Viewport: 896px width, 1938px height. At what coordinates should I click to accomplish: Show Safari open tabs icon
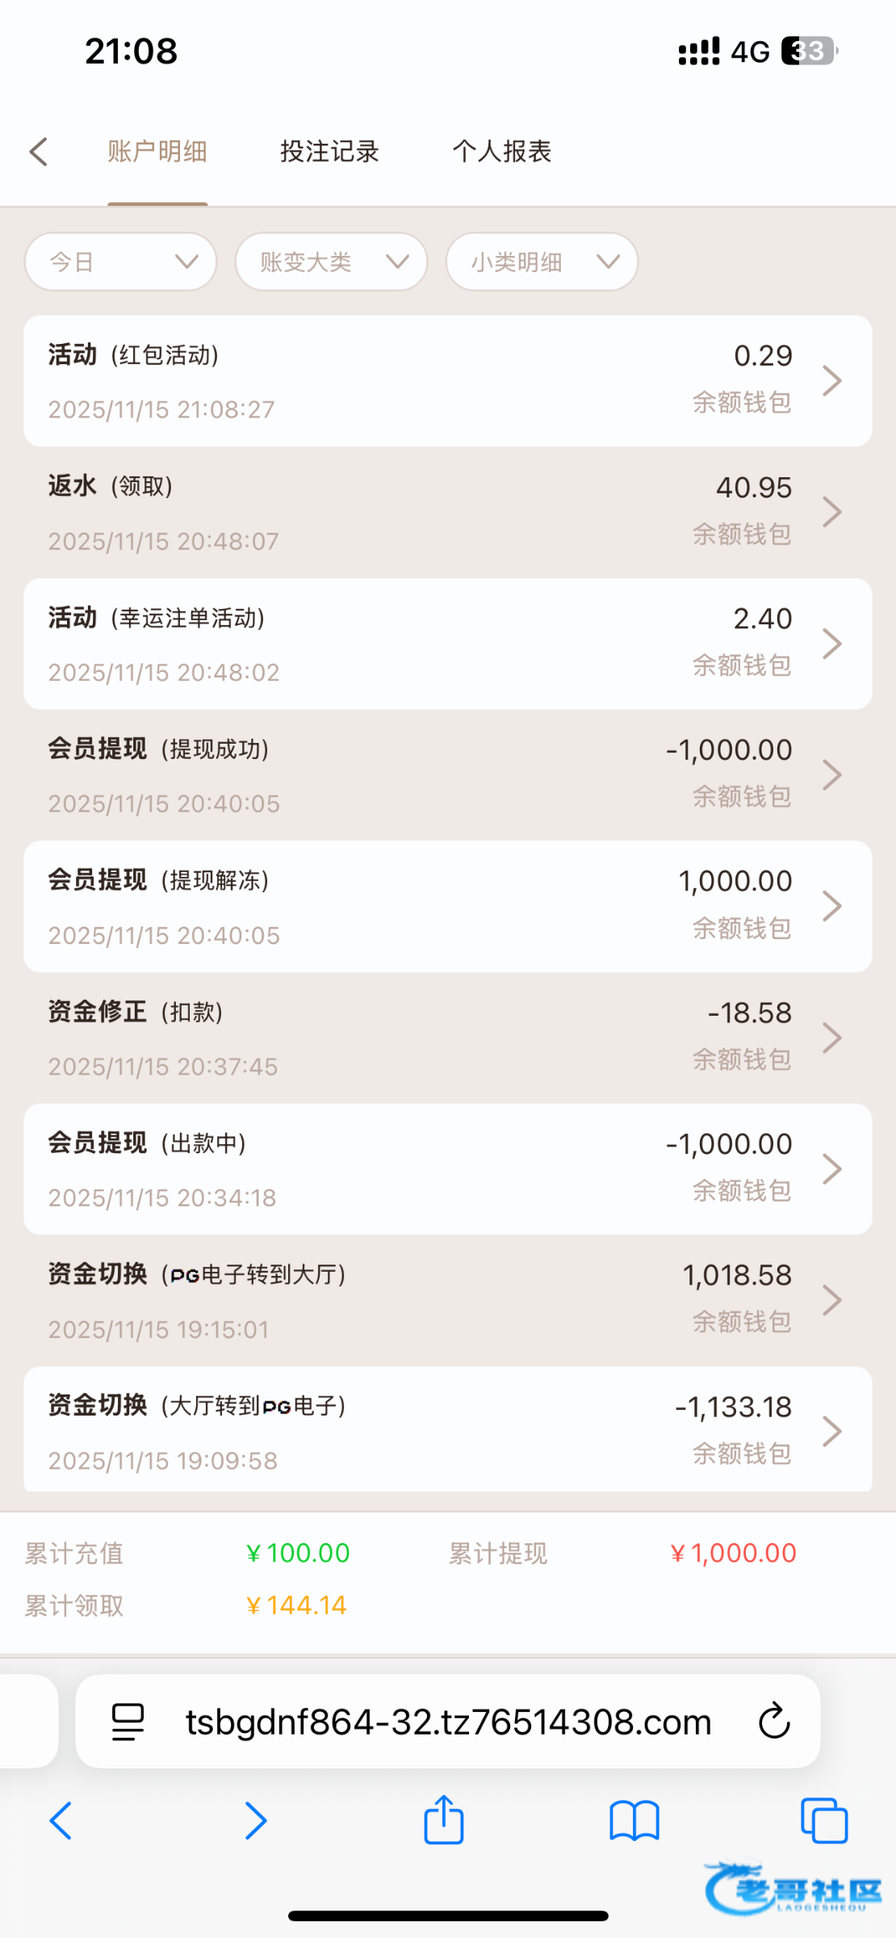click(823, 1822)
